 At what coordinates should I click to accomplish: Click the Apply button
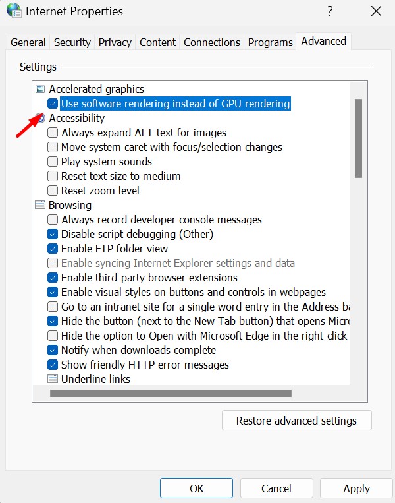(x=356, y=488)
